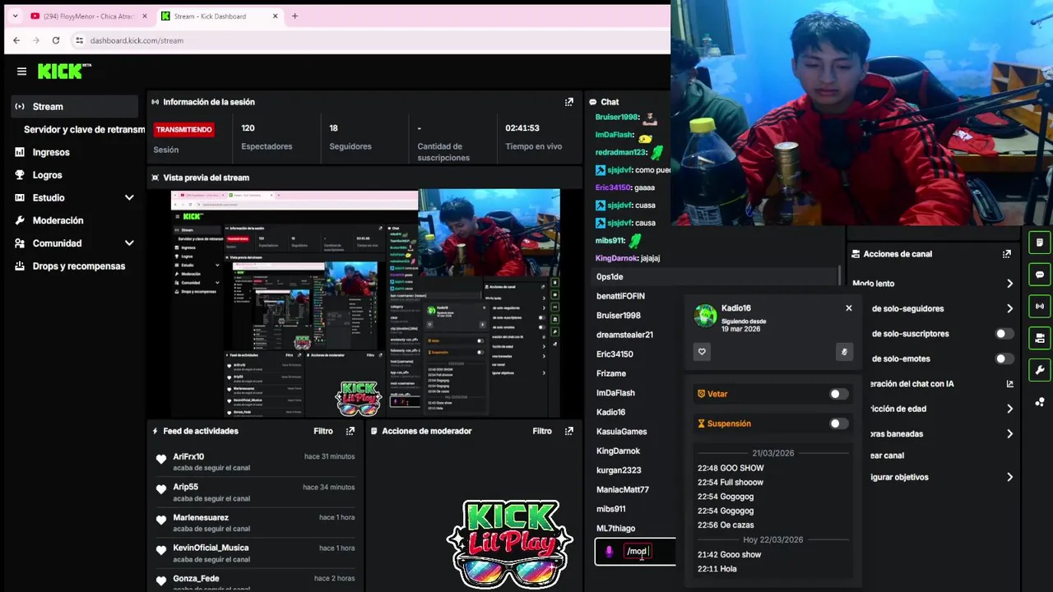The height and width of the screenshot is (592, 1053).
Task: Toggle the Suspensión switch for Kadio16
Action: click(x=838, y=423)
